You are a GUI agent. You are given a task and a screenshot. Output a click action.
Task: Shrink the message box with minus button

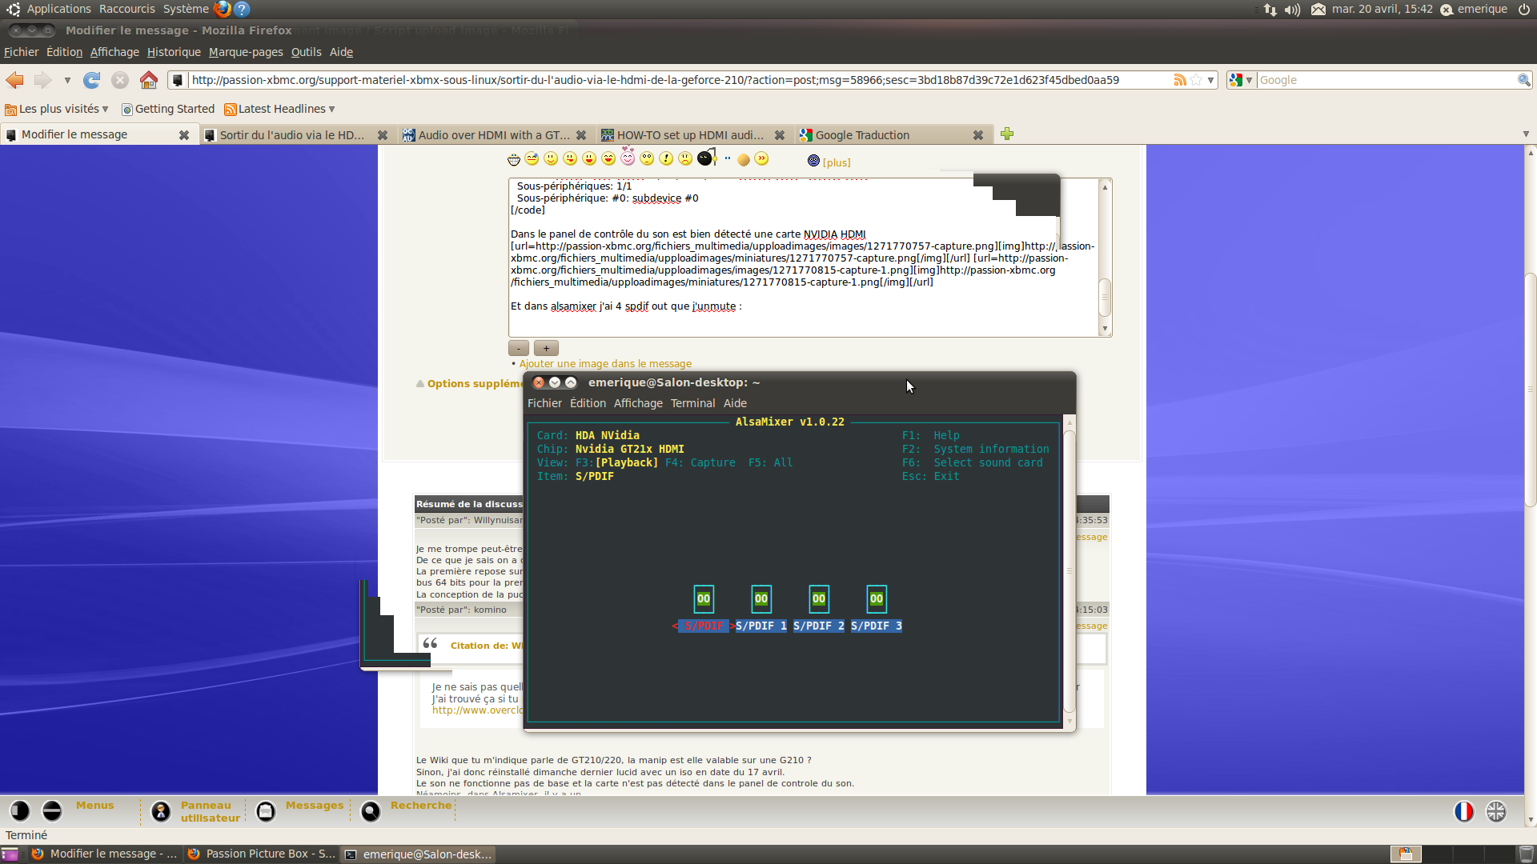[519, 348]
